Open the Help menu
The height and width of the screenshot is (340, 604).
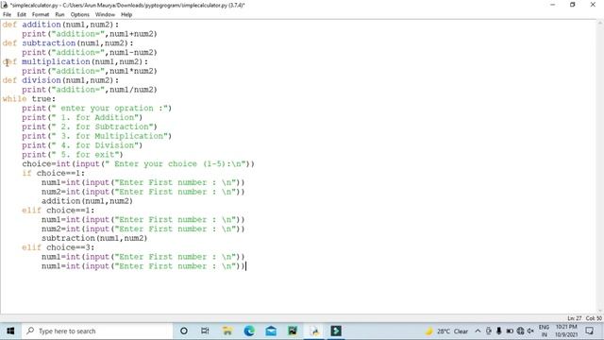(126, 14)
